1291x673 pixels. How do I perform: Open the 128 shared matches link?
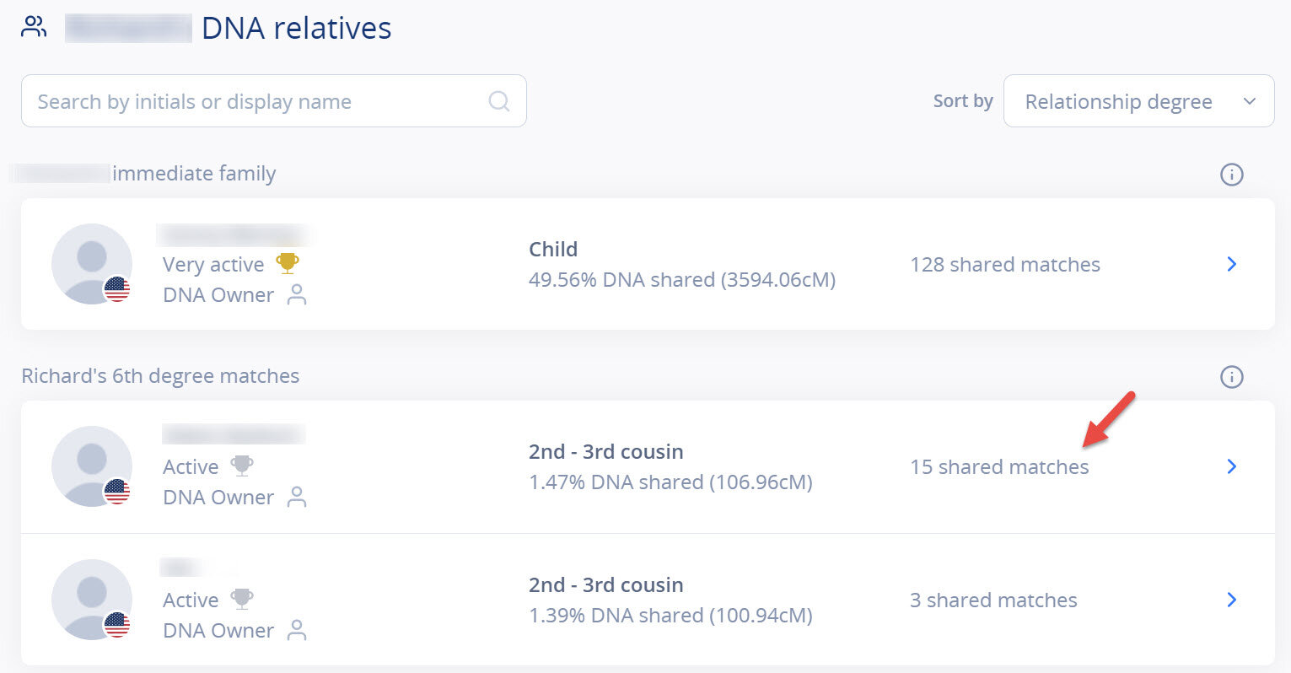click(x=1005, y=265)
